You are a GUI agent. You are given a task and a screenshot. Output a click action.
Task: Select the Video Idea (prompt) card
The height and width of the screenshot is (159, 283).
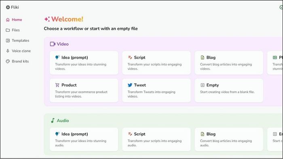click(84, 63)
